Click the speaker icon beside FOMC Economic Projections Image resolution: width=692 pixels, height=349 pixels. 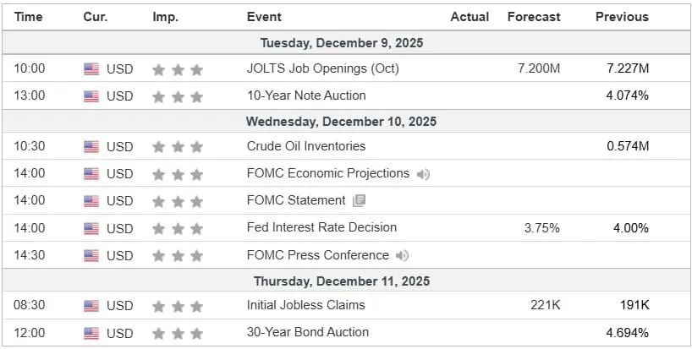[423, 174]
